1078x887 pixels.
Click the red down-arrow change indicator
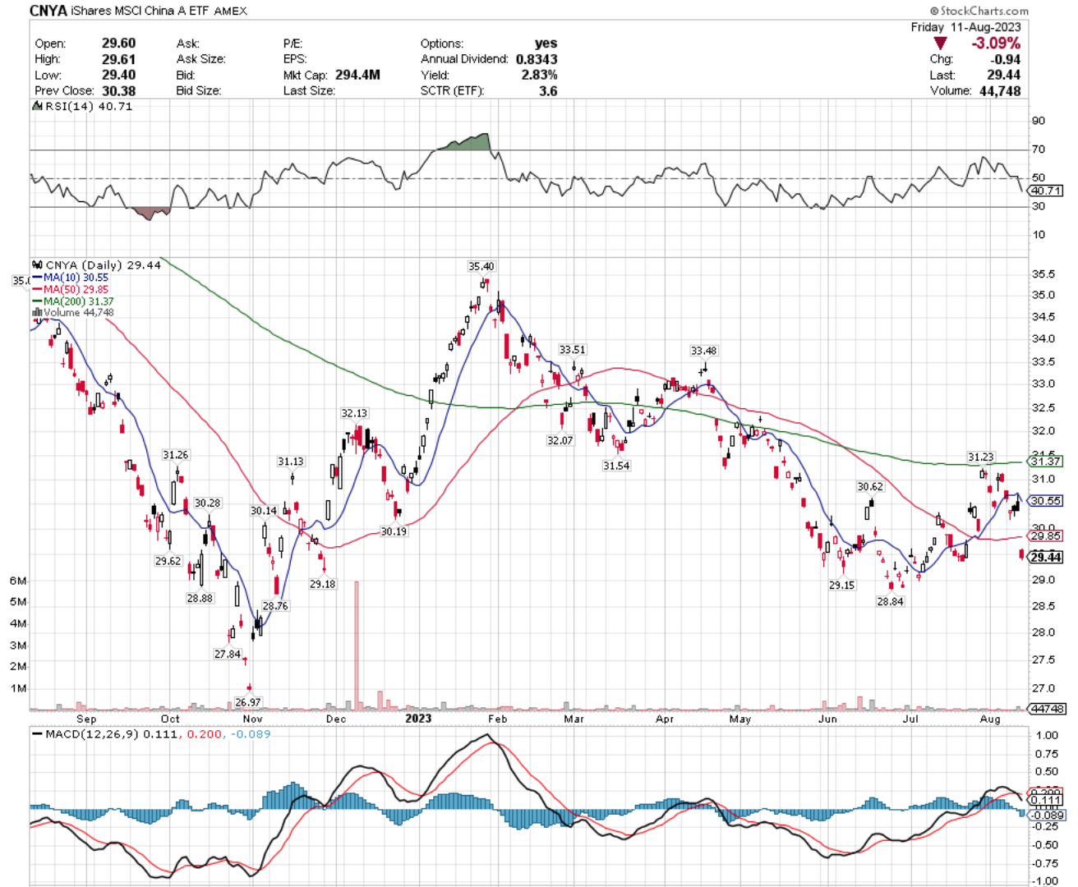tap(940, 43)
